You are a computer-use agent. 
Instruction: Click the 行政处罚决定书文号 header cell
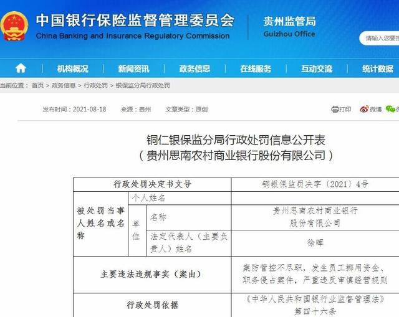click(152, 184)
